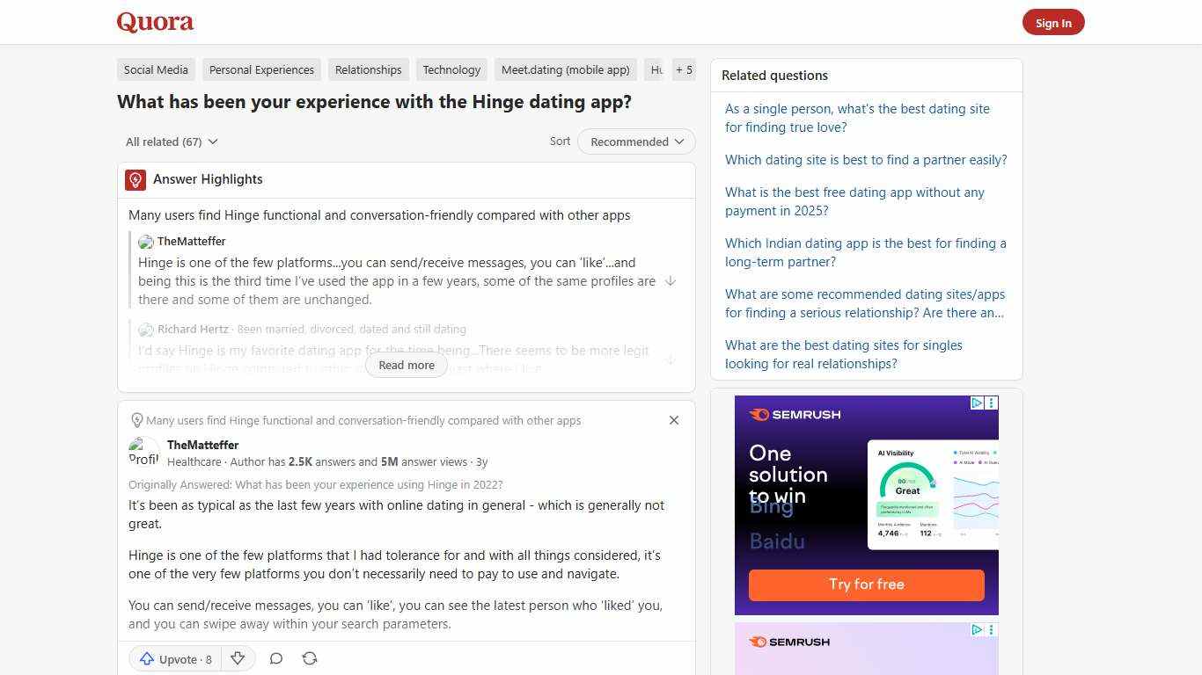Downvote TheMatteffer's answer

click(238, 658)
